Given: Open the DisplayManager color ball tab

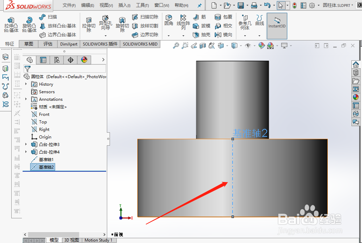Looking at the screenshot, I should pyautogui.click(x=84, y=60).
